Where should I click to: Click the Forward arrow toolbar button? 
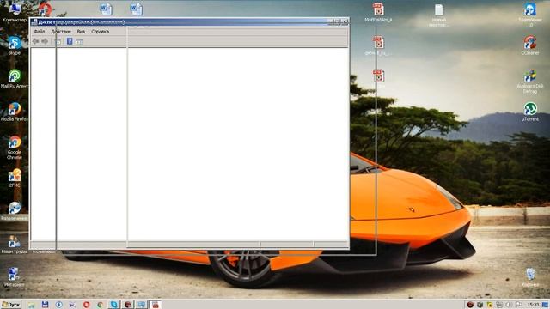(45, 41)
